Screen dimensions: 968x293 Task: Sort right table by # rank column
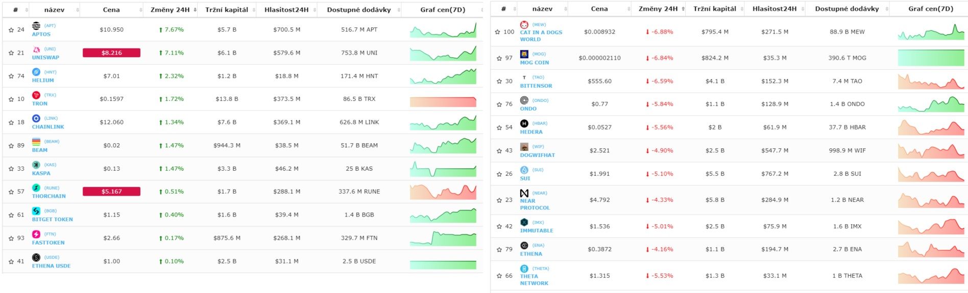pyautogui.click(x=503, y=9)
